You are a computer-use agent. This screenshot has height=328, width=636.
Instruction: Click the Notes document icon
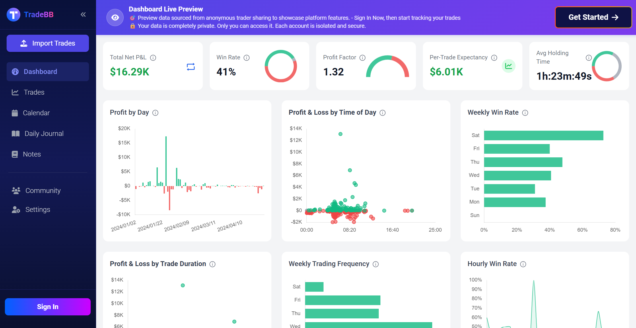click(15, 154)
